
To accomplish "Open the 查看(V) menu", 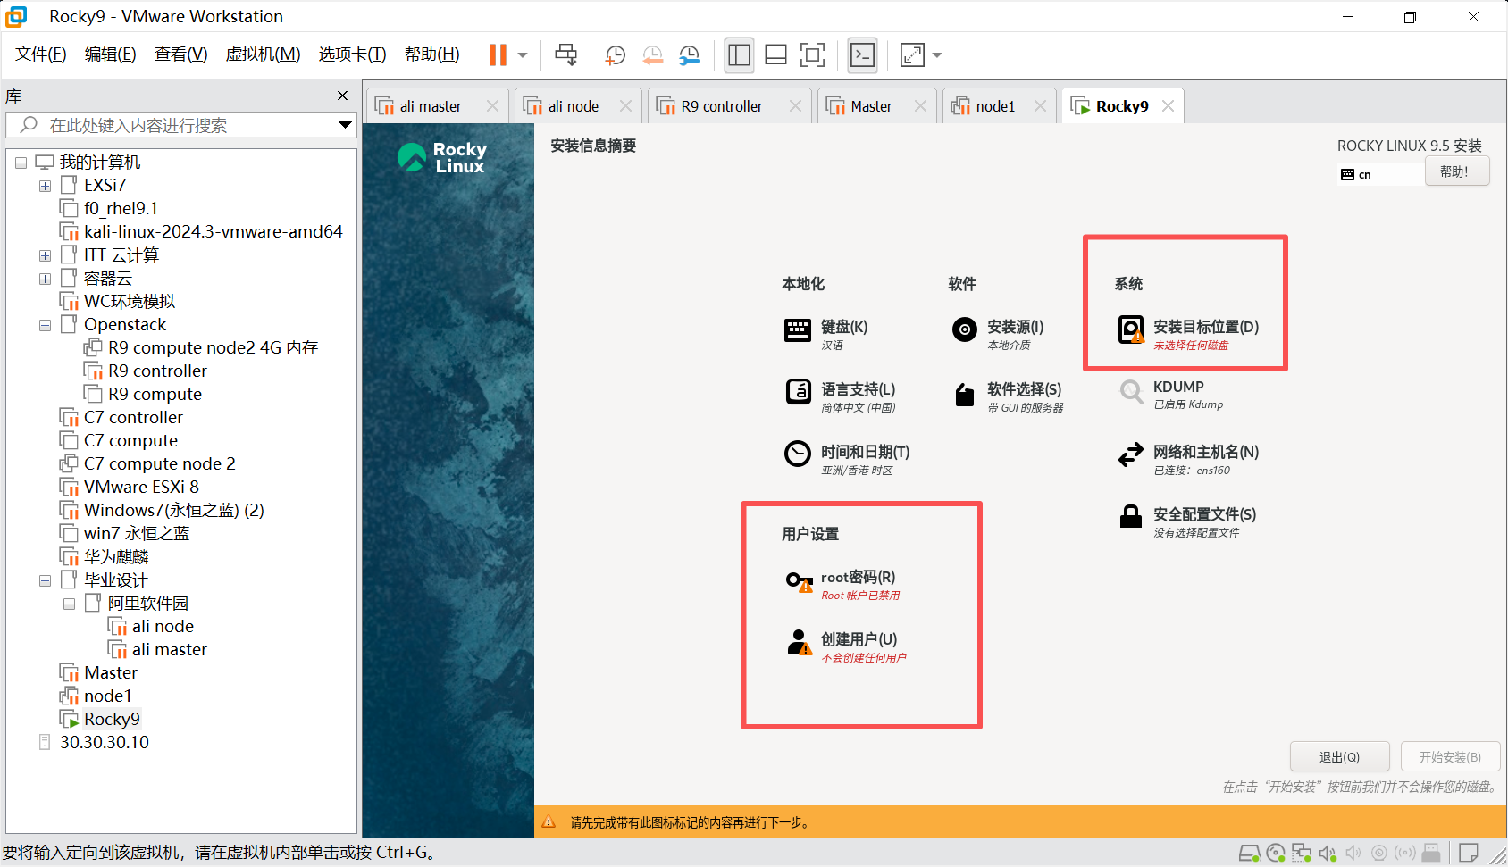I will tap(181, 54).
